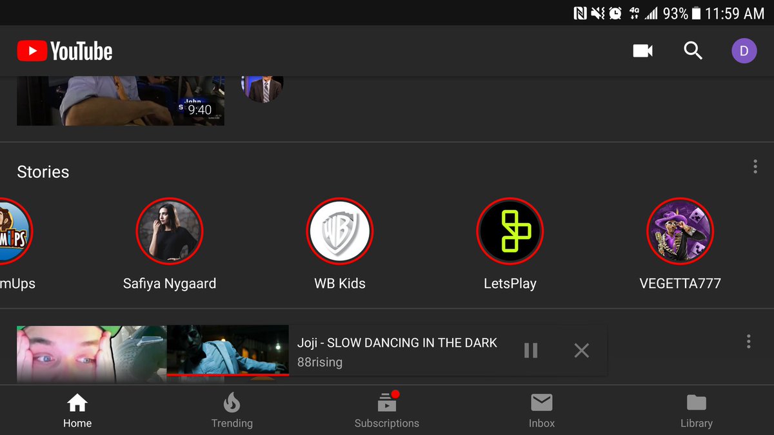Open the video thumbnail showing 9:40
Viewport: 774px width, 435px height.
[x=121, y=101]
